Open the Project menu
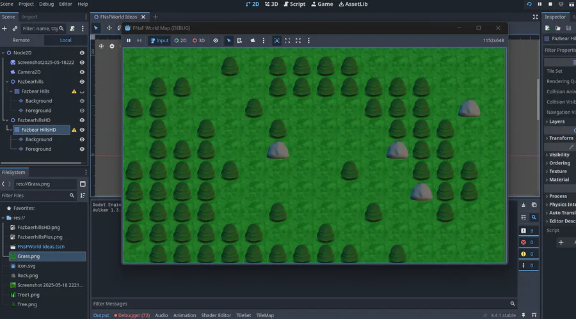 26,4
